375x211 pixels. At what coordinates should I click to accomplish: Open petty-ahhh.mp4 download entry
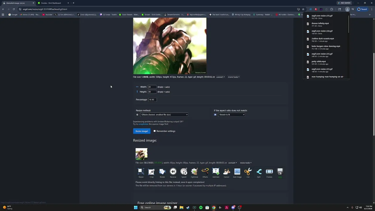click(x=326, y=62)
